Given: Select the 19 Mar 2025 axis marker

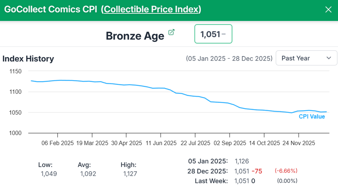Looking at the screenshot, I should coord(92,143).
